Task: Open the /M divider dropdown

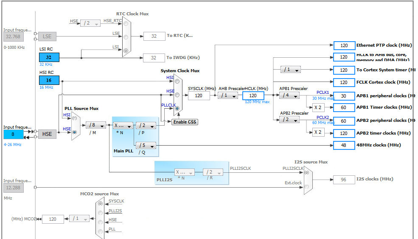Action: tap(96, 125)
